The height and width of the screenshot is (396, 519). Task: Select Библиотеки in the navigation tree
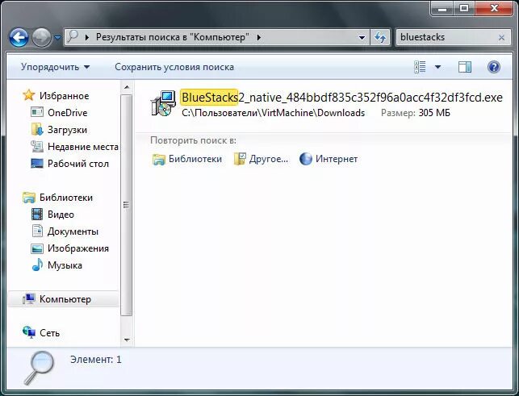pos(66,198)
